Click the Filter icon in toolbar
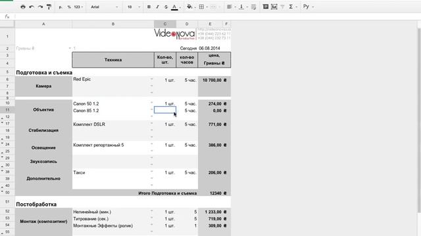The width and height of the screenshot is (421, 236). click(x=282, y=7)
